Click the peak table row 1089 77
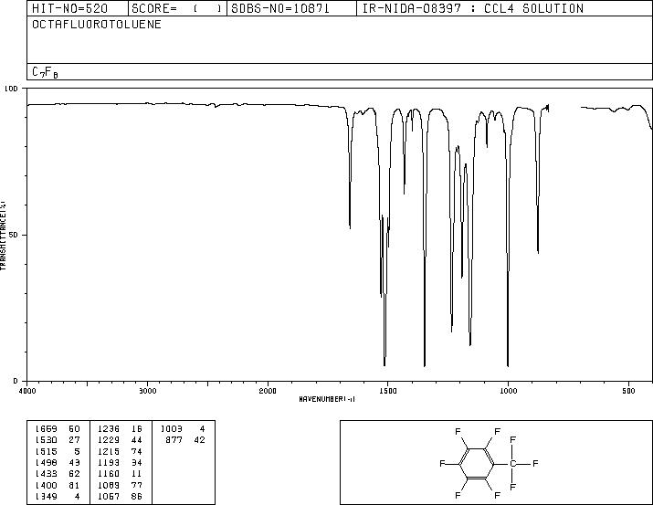This screenshot has height=505, width=653. pyautogui.click(x=120, y=486)
